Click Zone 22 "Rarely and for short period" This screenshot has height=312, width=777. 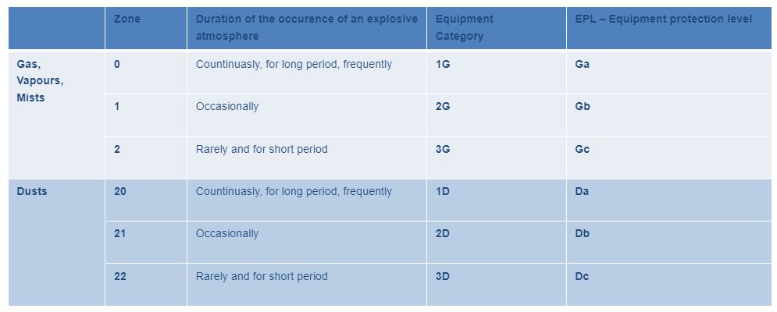[x=262, y=276]
